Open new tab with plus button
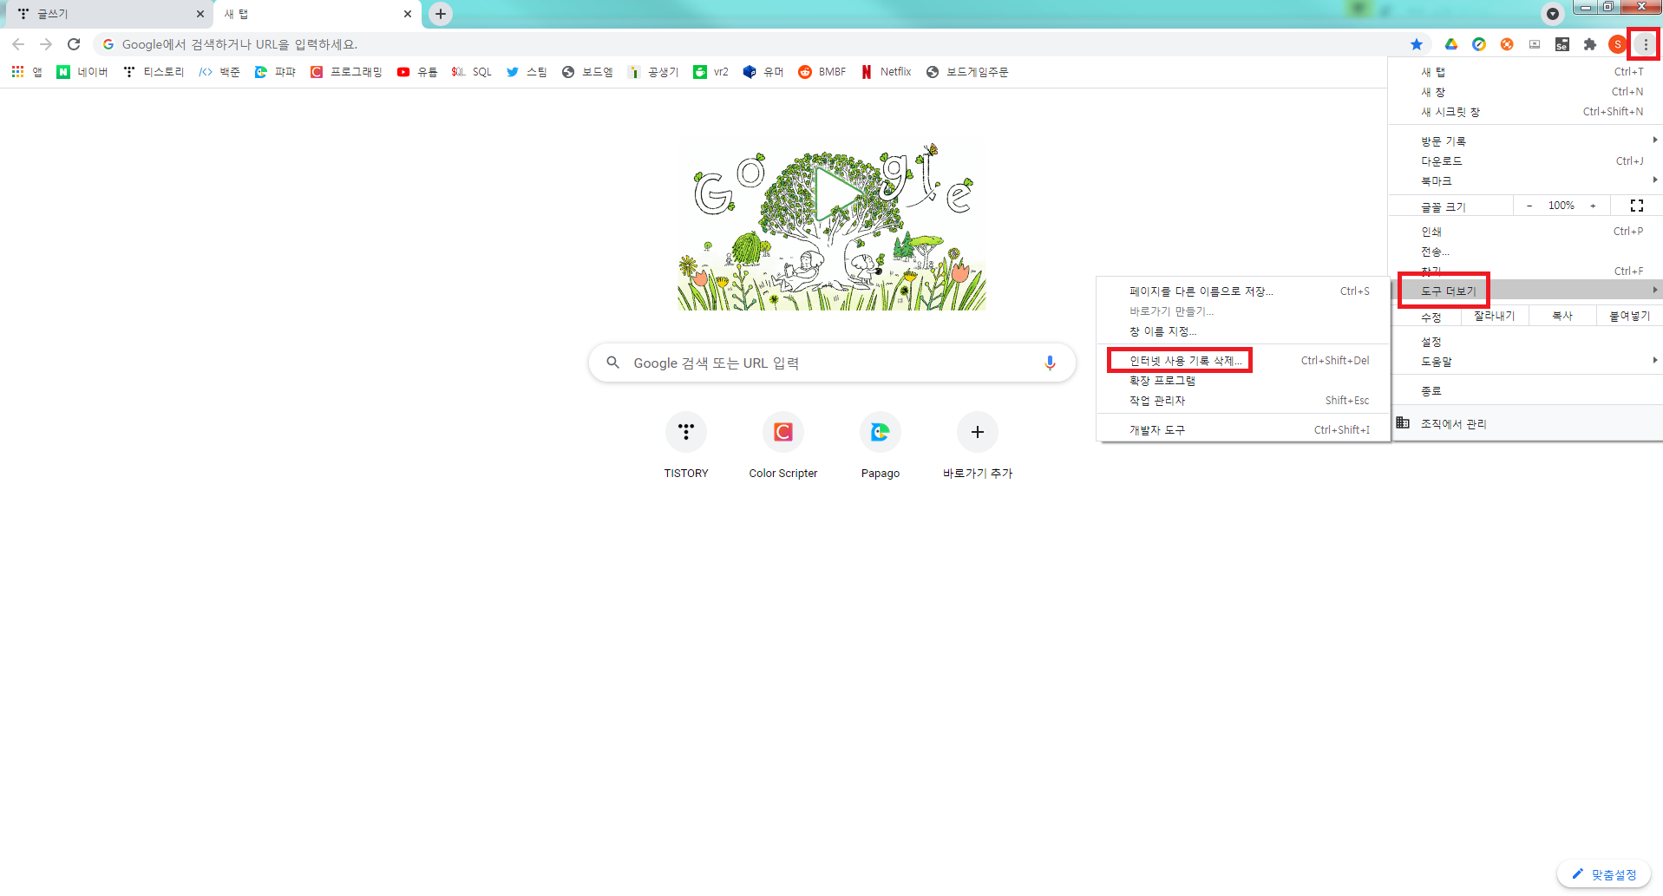Image resolution: width=1663 pixels, height=896 pixels. click(x=441, y=14)
